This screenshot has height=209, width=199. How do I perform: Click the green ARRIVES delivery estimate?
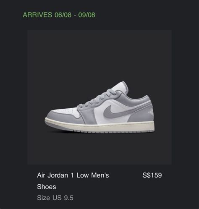(x=59, y=15)
